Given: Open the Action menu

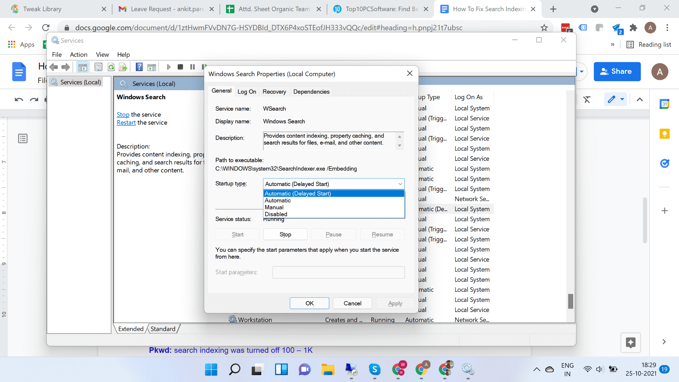Looking at the screenshot, I should pyautogui.click(x=79, y=54).
